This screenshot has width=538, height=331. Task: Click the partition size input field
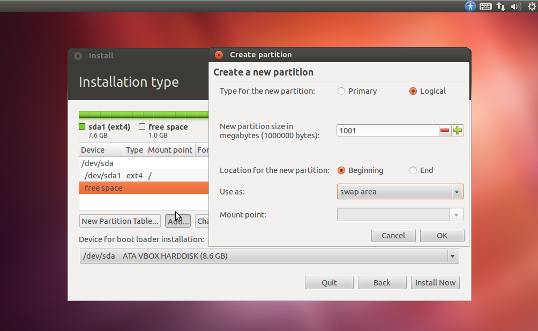coord(388,130)
